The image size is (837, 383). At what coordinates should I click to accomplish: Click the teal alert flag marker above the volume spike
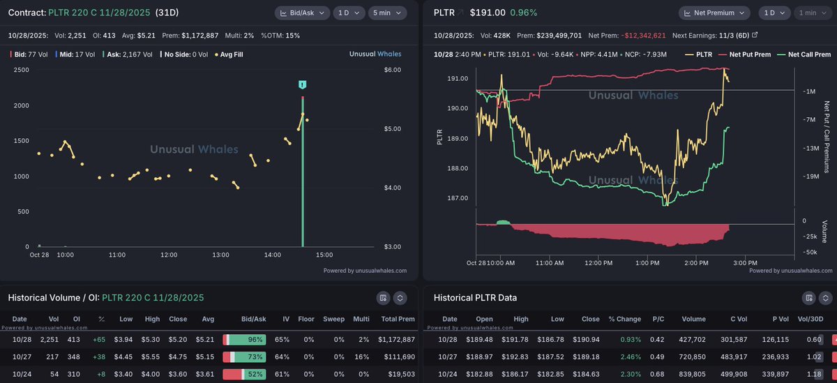302,84
